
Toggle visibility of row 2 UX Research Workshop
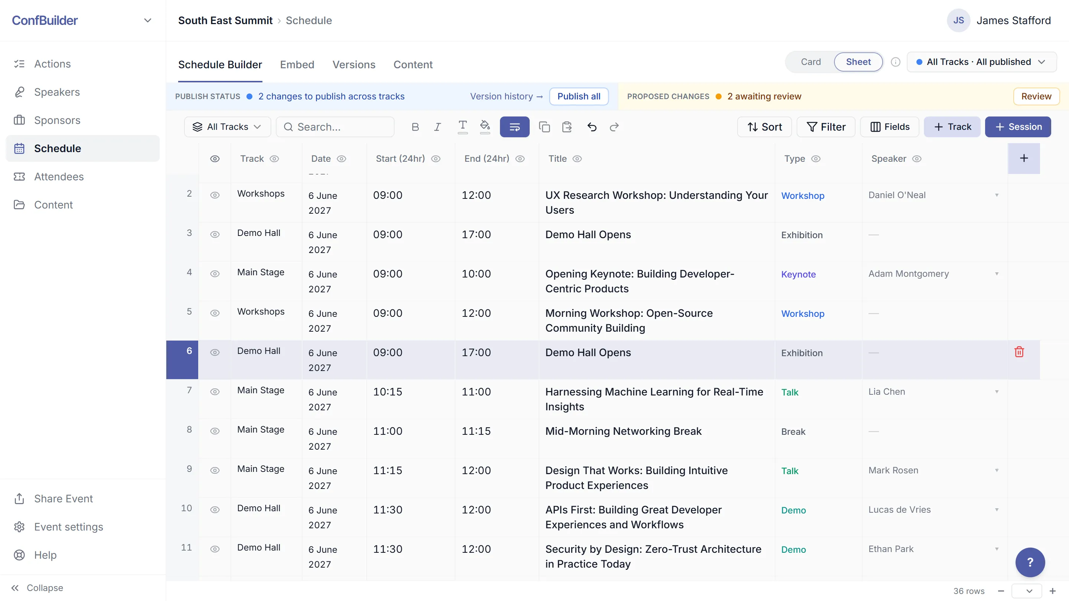pos(215,195)
